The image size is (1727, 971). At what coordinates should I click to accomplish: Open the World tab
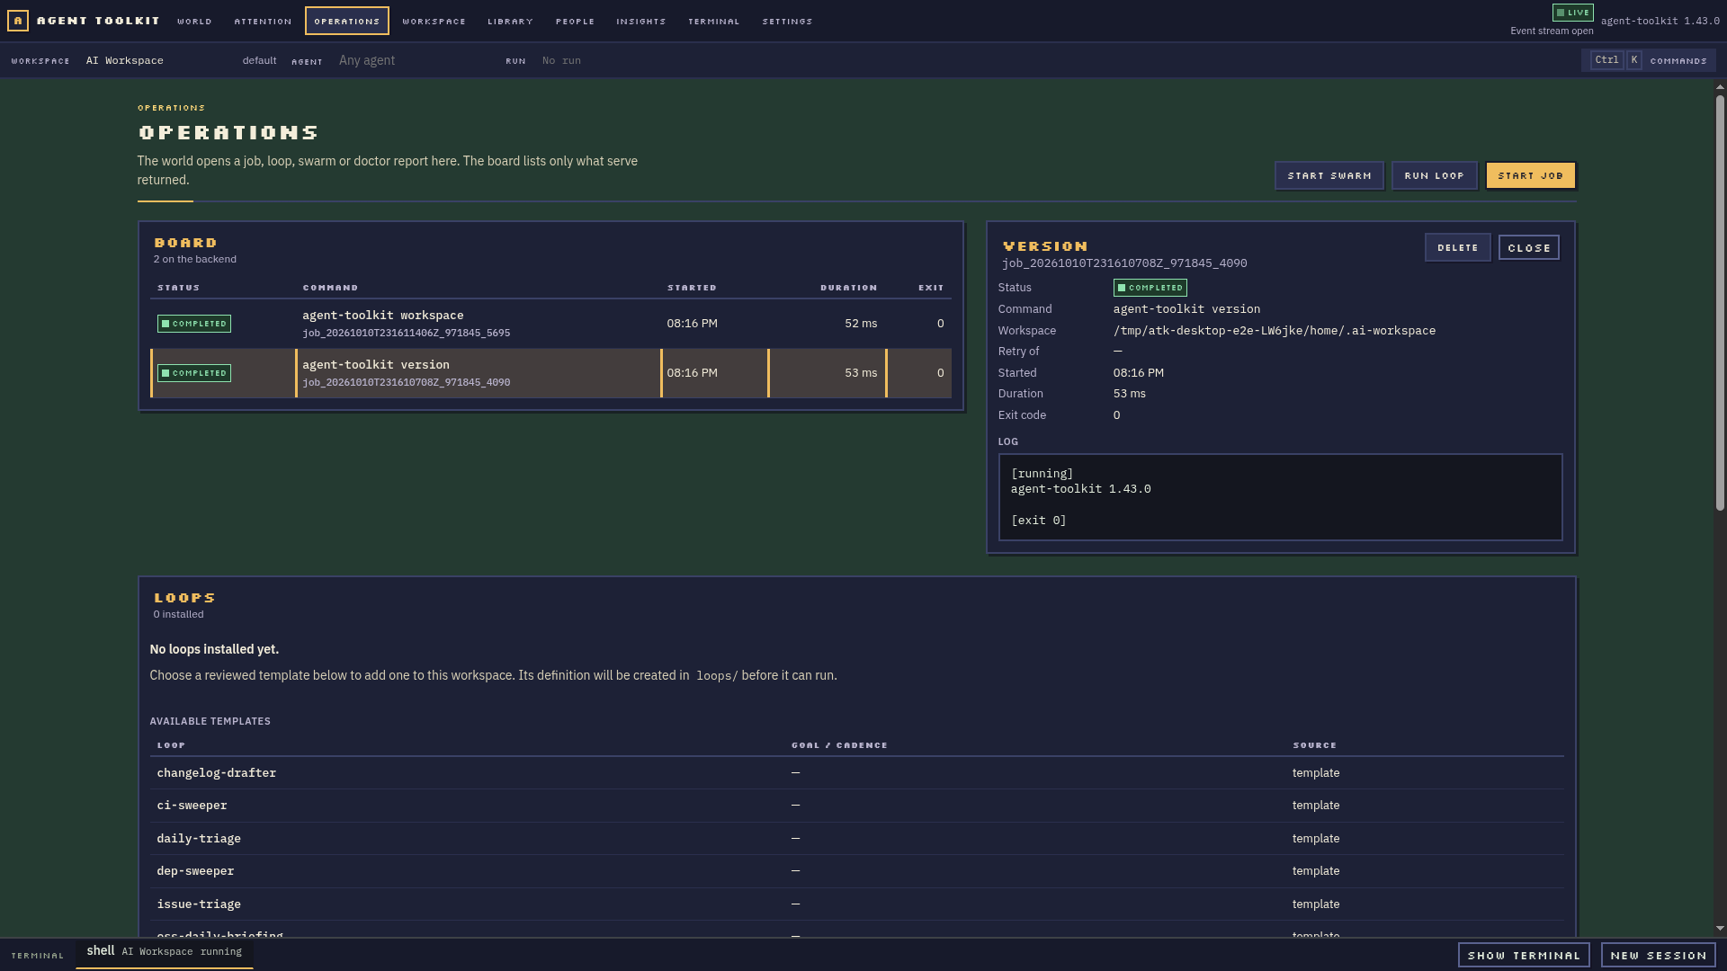(194, 21)
